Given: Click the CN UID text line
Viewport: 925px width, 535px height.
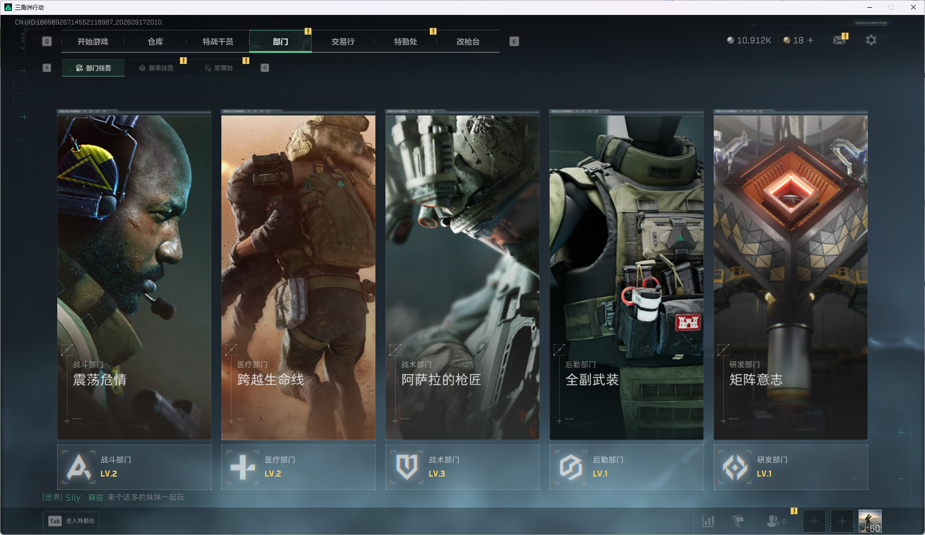Looking at the screenshot, I should click(x=88, y=22).
